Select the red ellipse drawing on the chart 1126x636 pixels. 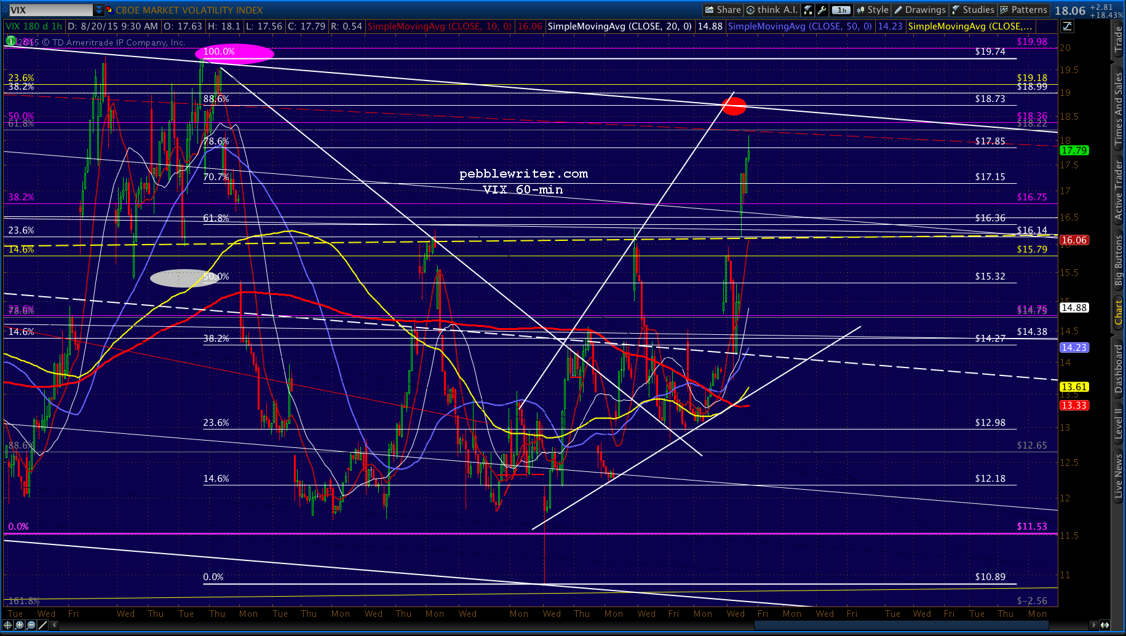pos(734,106)
